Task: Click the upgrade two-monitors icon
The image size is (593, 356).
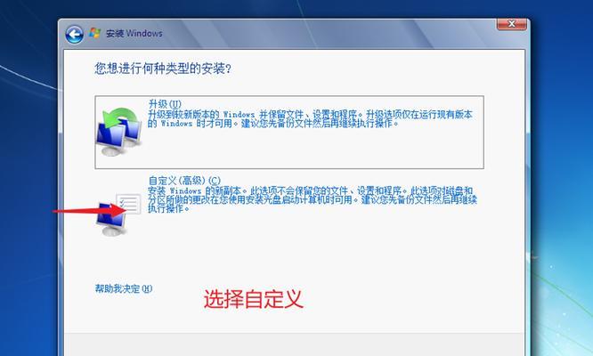Action: click(x=118, y=131)
